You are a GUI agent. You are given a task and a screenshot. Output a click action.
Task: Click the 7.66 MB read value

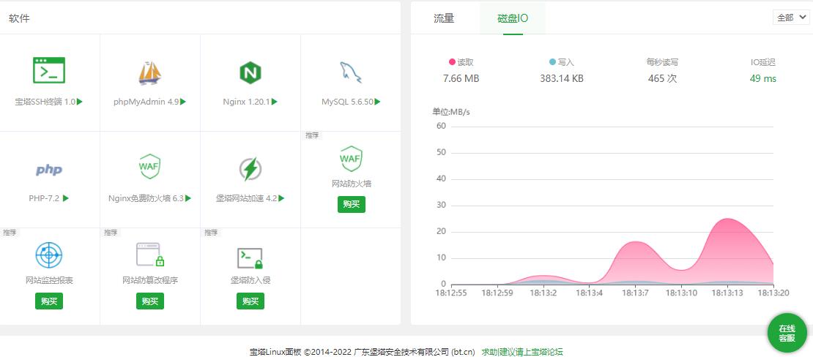pos(461,79)
